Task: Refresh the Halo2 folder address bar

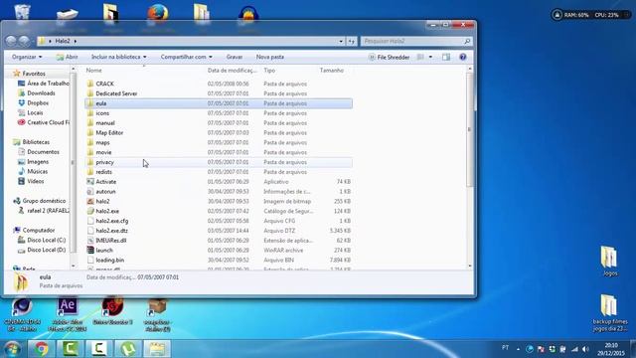Action: tap(351, 41)
